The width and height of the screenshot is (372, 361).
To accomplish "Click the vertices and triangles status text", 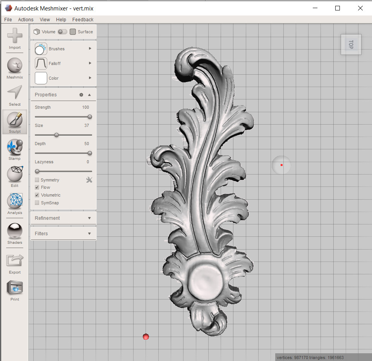I will tap(310, 358).
